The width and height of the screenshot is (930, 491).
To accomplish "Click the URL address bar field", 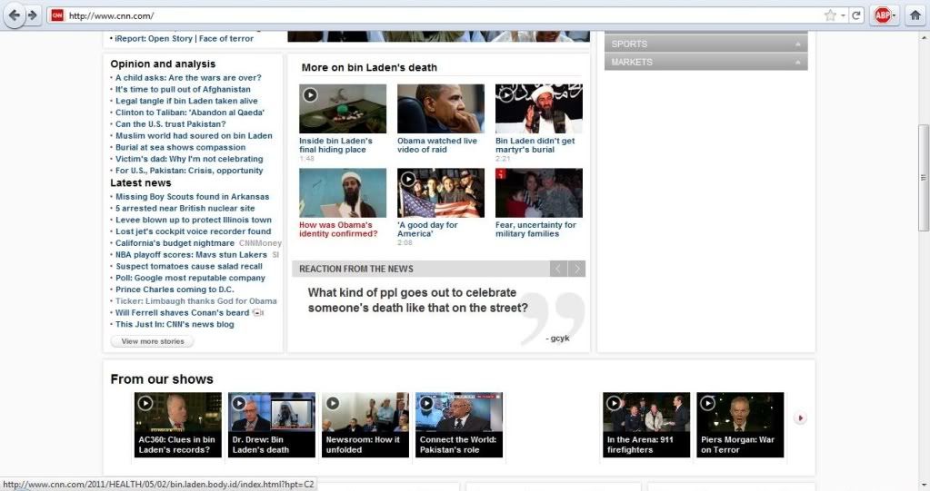I will [436, 15].
